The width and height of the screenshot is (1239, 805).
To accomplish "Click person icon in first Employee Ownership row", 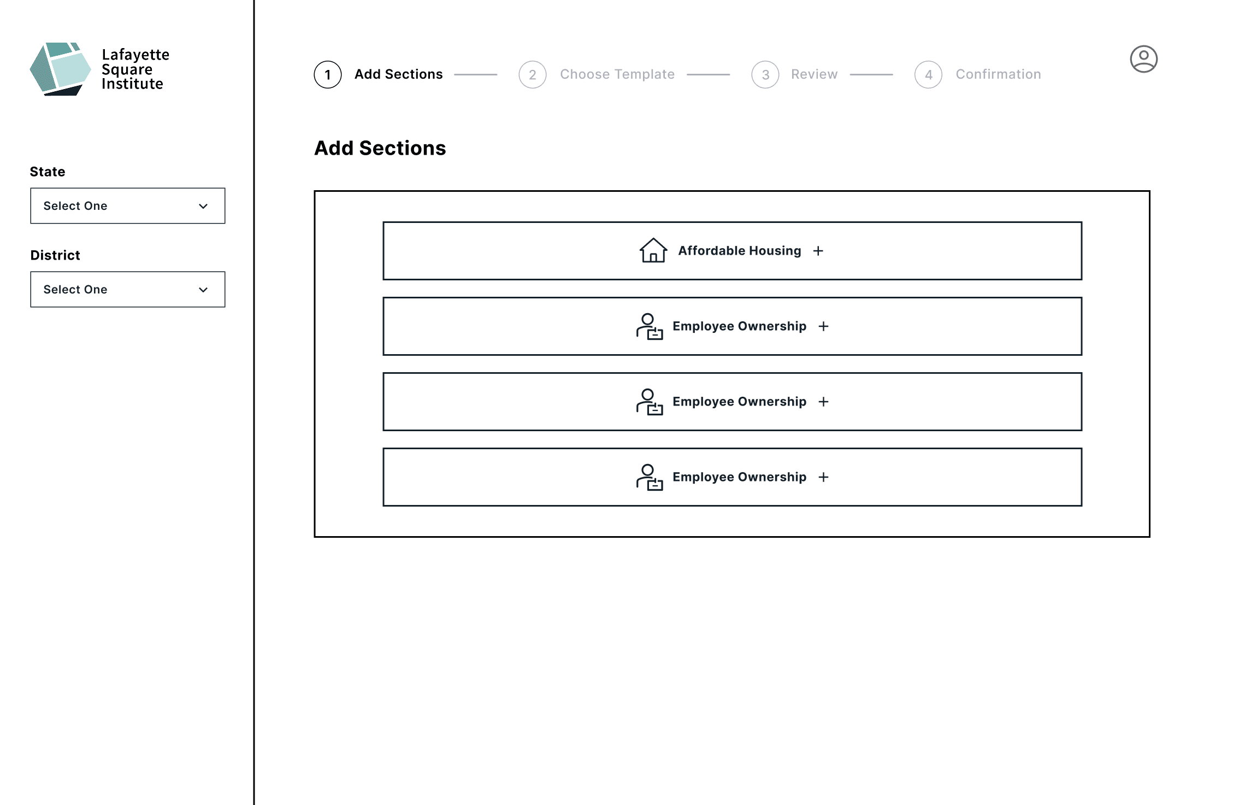I will pos(649,326).
